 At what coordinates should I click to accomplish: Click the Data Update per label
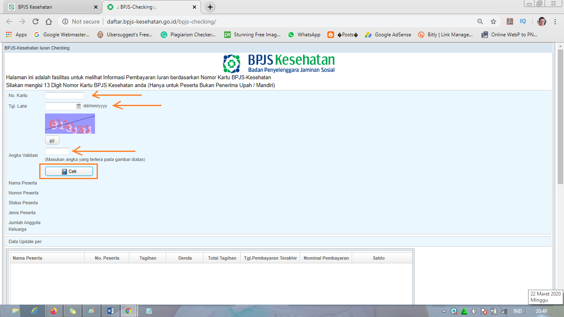pyautogui.click(x=26, y=241)
